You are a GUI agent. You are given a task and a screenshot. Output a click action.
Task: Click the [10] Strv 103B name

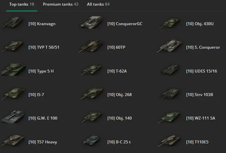click(x=200, y=95)
